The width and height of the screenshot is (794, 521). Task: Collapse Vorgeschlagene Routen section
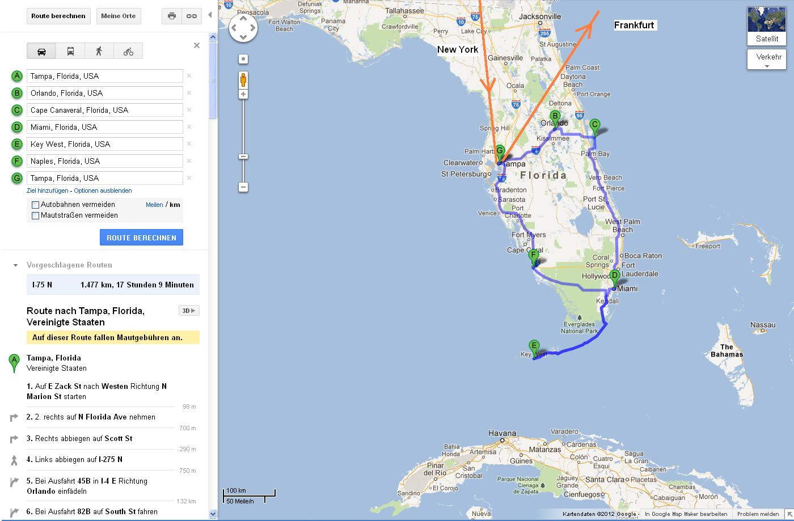pyautogui.click(x=15, y=265)
